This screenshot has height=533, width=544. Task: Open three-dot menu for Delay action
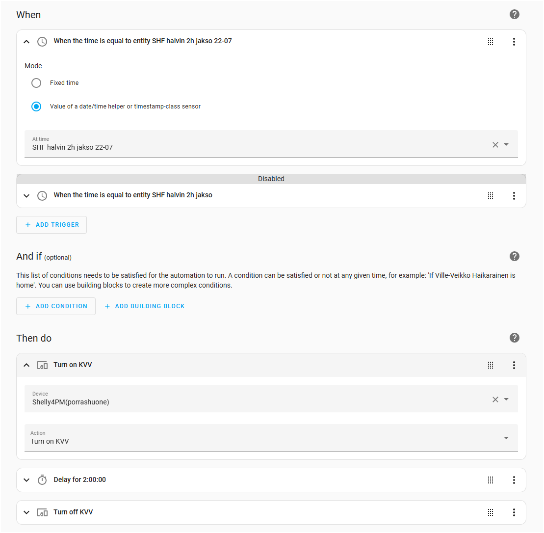click(x=514, y=480)
